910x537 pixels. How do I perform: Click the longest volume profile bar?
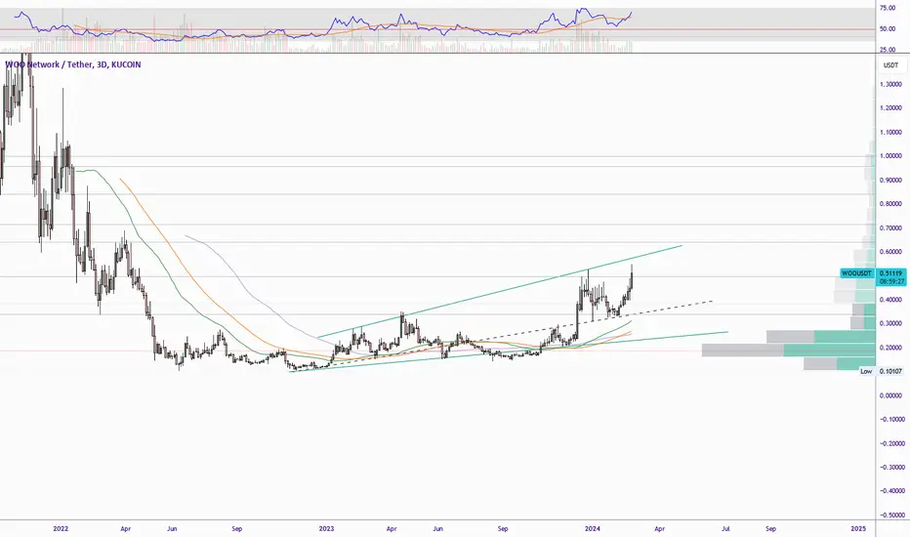pos(788,351)
